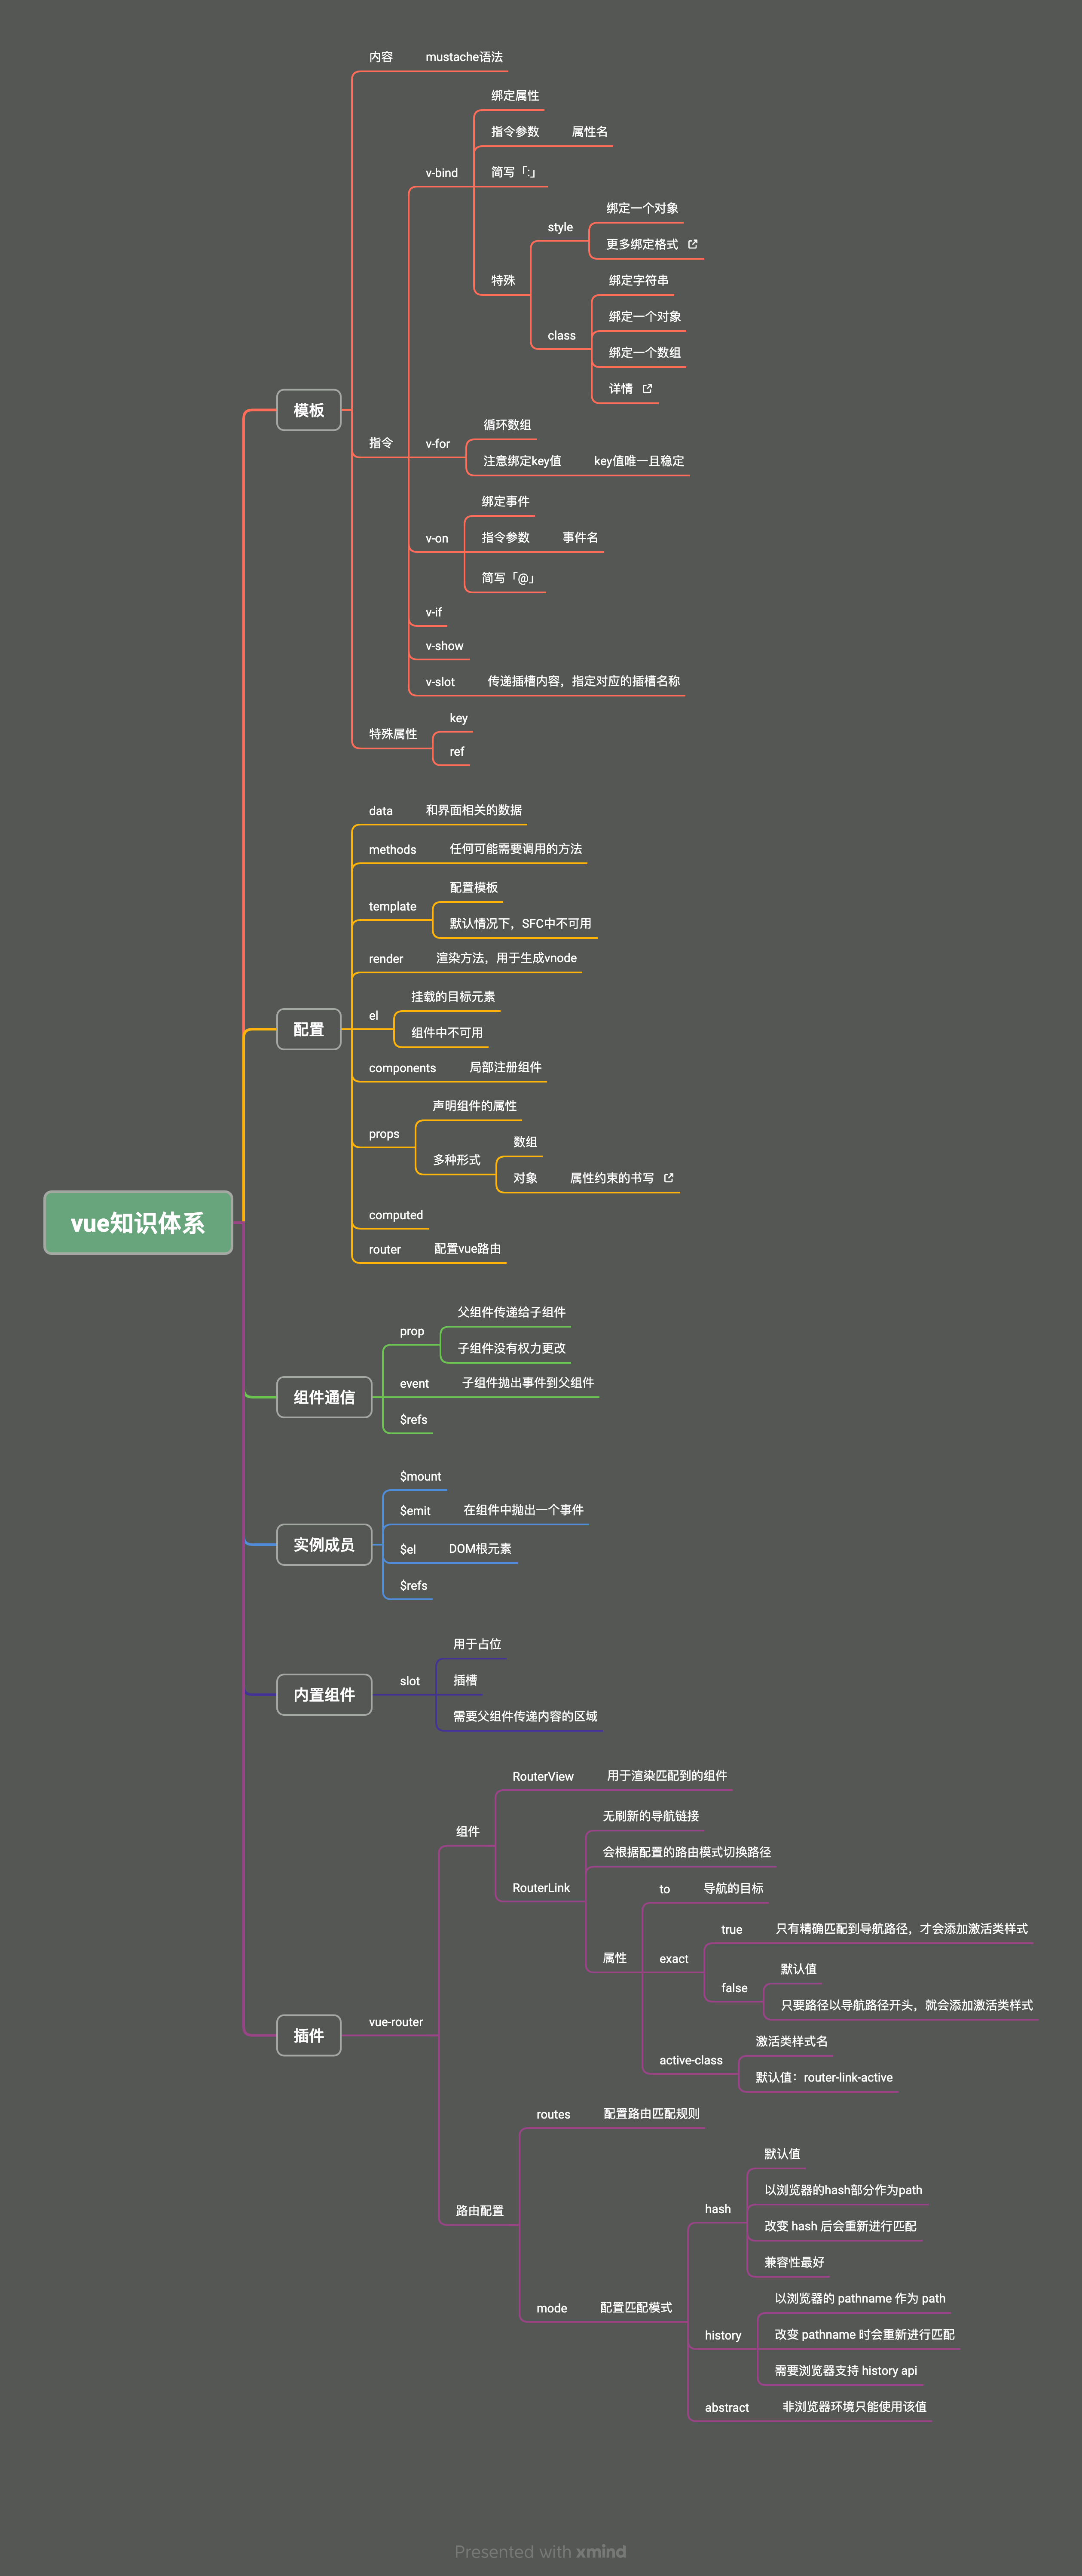Select the style node under 特殊
The width and height of the screenshot is (1082, 2576).
560,227
